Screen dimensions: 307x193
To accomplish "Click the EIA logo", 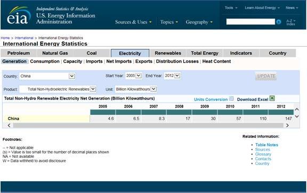I will tap(19, 15).
